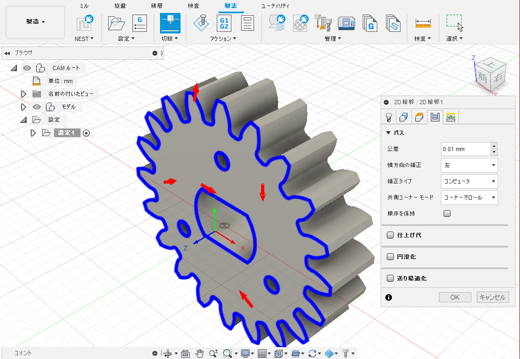This screenshot has width=520, height=359.
Task: Click the G1 G2 post process icon
Action: pos(224,23)
